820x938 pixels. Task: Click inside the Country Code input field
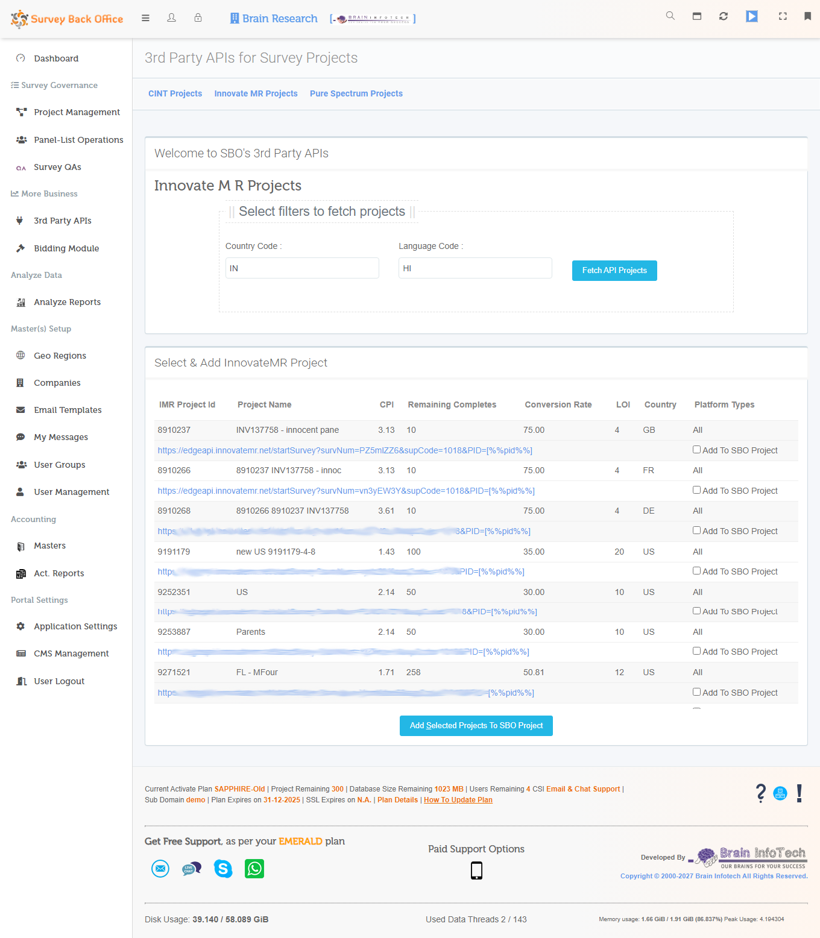[x=301, y=268]
